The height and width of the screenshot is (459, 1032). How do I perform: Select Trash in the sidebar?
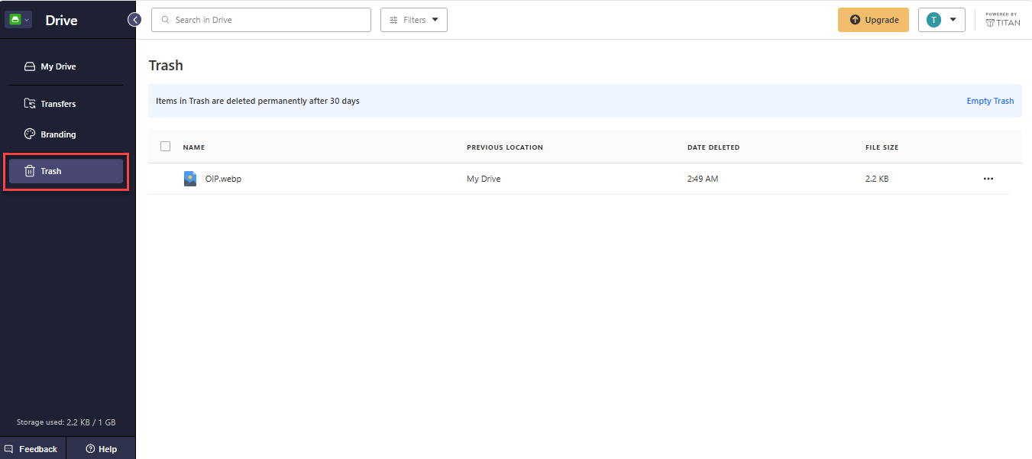66,171
